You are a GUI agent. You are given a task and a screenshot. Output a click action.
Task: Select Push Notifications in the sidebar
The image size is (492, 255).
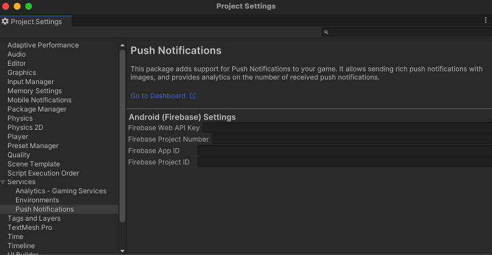coord(45,209)
